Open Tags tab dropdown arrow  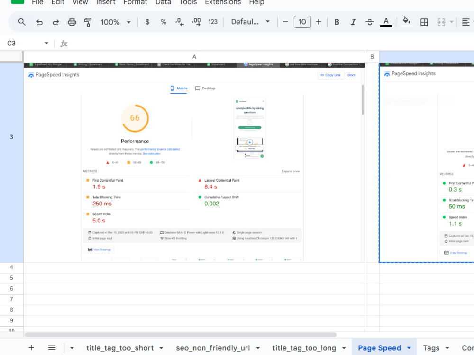point(447,348)
